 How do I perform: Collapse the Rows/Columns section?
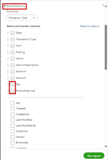pos(14,6)
